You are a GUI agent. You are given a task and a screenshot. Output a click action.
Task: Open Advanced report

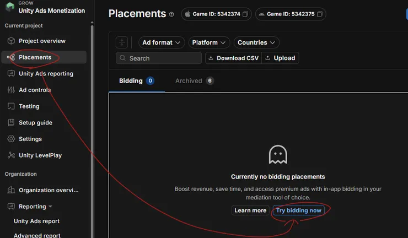click(x=37, y=235)
